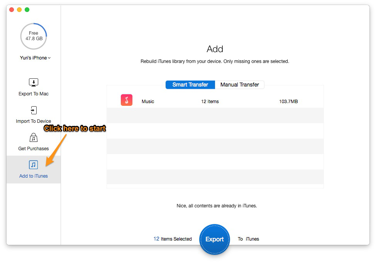Click the 'Rebuild iTunes library from your device' description
Image resolution: width=376 pixels, height=263 pixels.
(x=215, y=61)
